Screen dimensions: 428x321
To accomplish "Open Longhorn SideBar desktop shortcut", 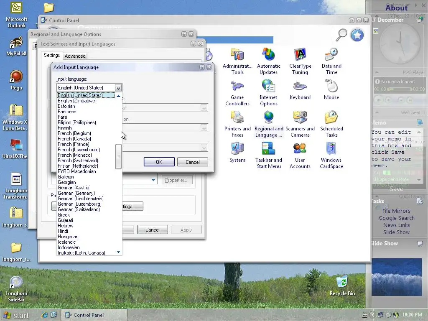I will click(x=16, y=289).
